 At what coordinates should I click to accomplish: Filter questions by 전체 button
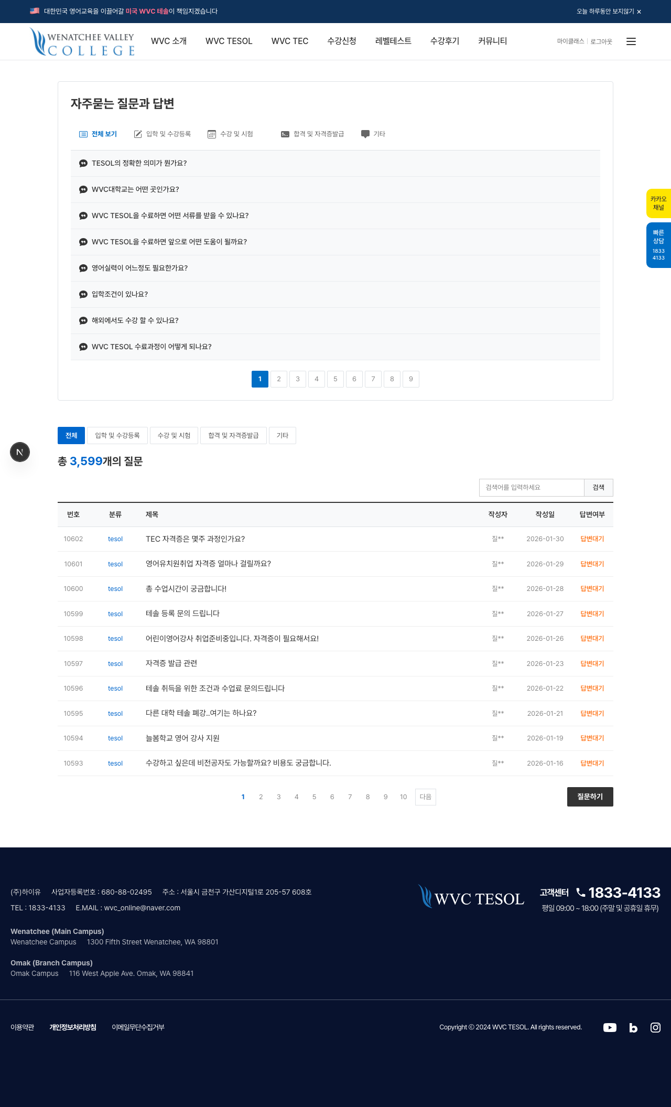71,435
